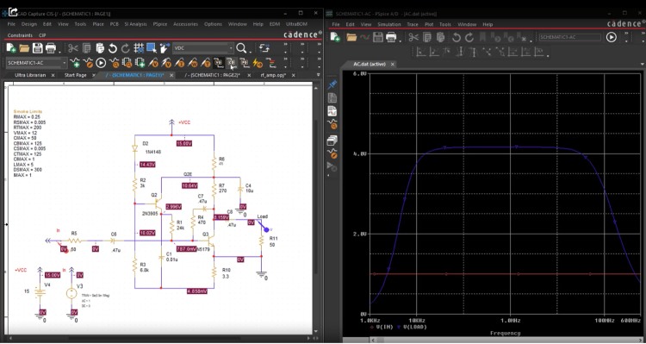The width and height of the screenshot is (646, 344).
Task: Toggle snap to grid icon in Capture
Action: pos(139,48)
